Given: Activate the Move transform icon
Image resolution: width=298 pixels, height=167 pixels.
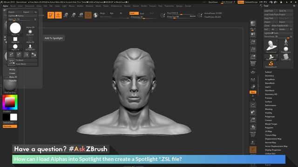Looking at the screenshot, I should coord(66,15).
